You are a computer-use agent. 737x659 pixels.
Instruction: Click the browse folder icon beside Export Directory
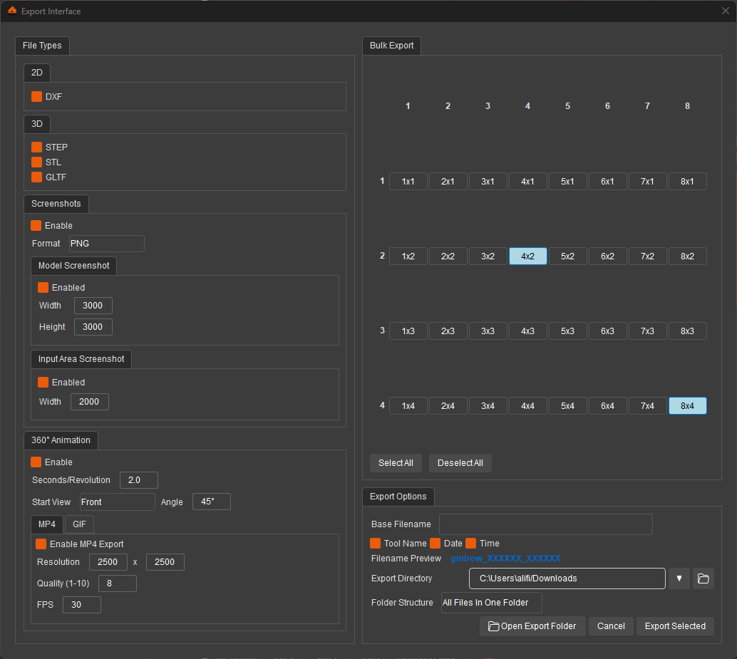click(703, 578)
